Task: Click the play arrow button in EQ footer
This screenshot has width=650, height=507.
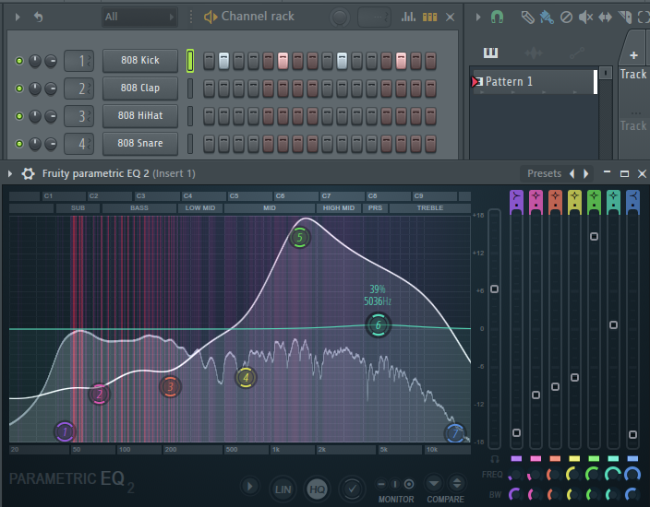Action: 250,486
